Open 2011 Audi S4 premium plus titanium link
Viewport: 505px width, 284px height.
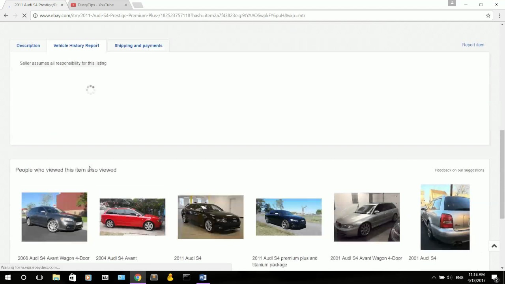(285, 261)
